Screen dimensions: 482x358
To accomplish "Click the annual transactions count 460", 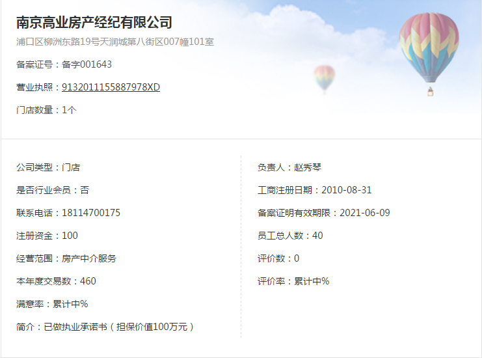I will (x=88, y=281).
